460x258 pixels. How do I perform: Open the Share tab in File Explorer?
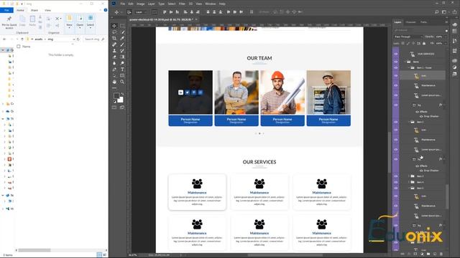point(34,10)
